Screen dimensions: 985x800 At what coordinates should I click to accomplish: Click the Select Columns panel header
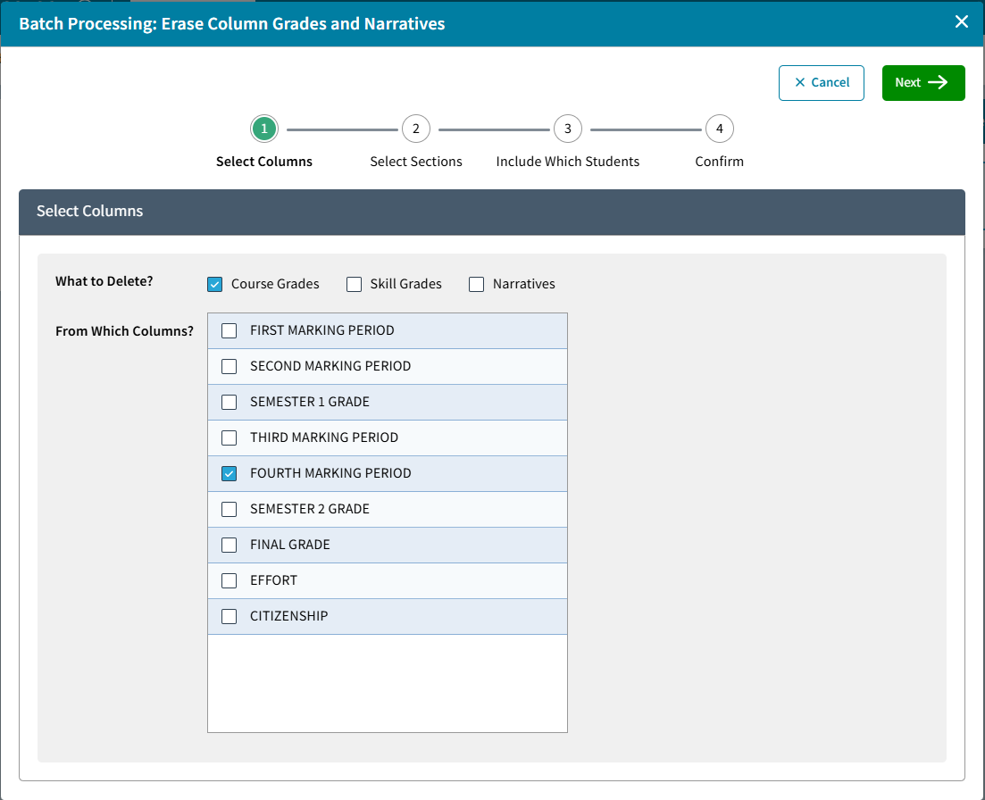(492, 212)
